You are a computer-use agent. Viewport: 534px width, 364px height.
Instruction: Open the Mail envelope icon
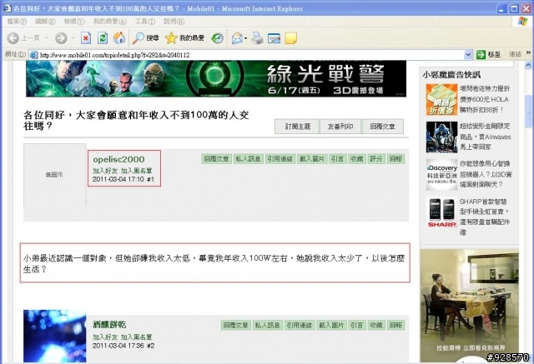[x=237, y=38]
